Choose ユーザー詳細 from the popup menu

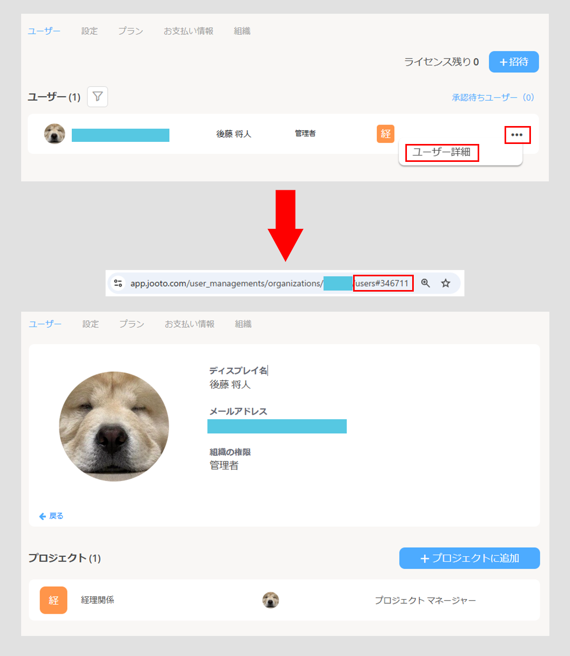(x=442, y=152)
